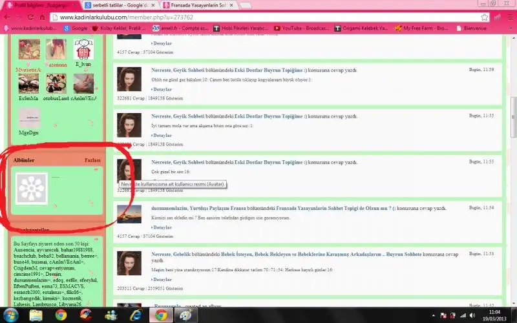
Task: Open the Paint app in the taskbar
Action: coord(185,315)
